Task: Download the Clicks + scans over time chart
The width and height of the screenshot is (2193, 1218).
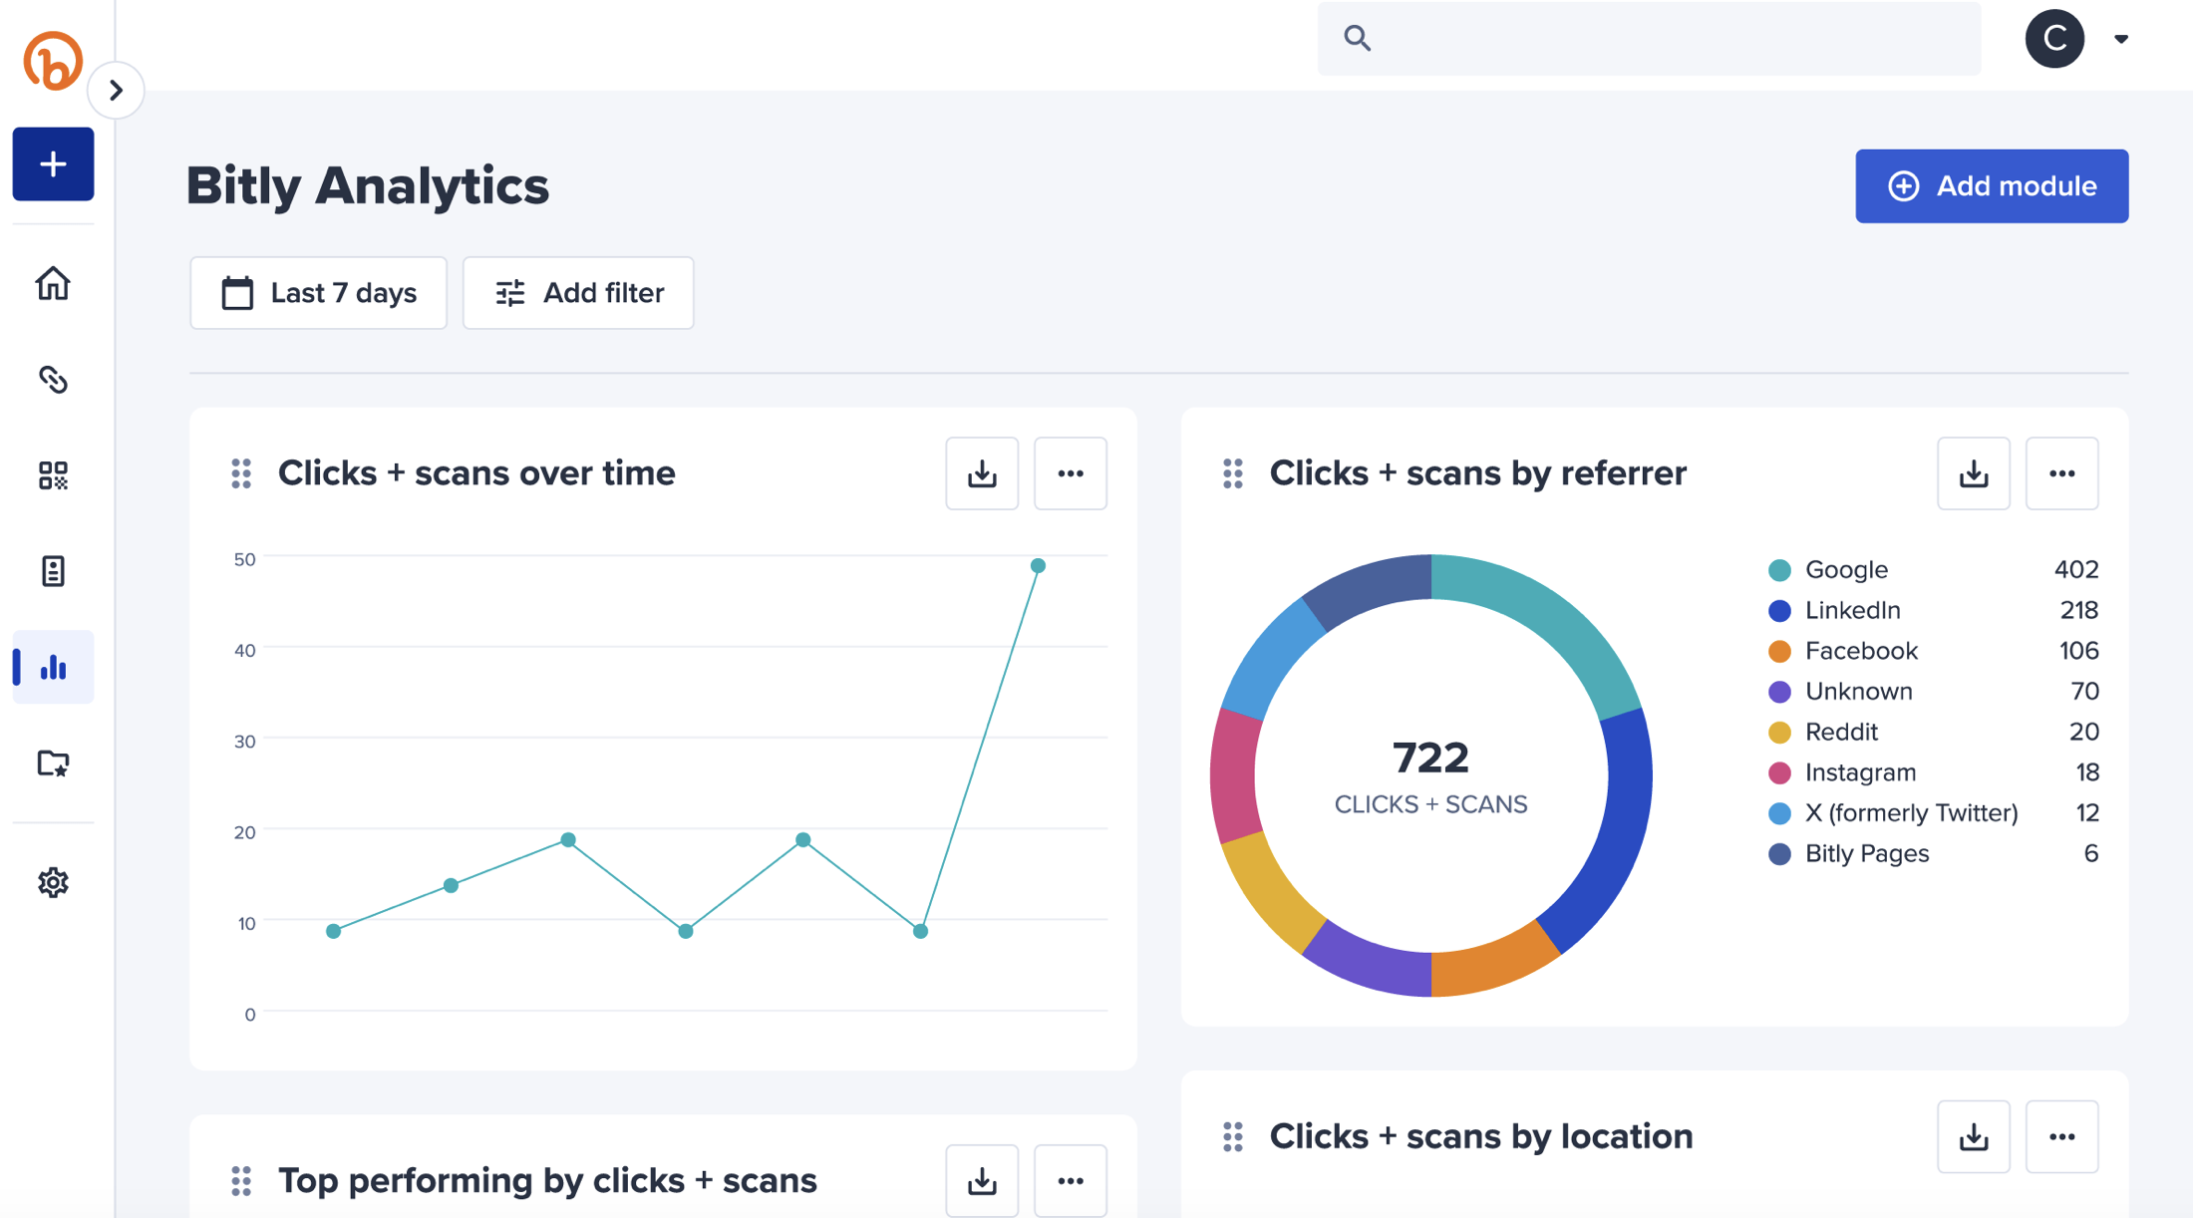Action: tap(982, 473)
